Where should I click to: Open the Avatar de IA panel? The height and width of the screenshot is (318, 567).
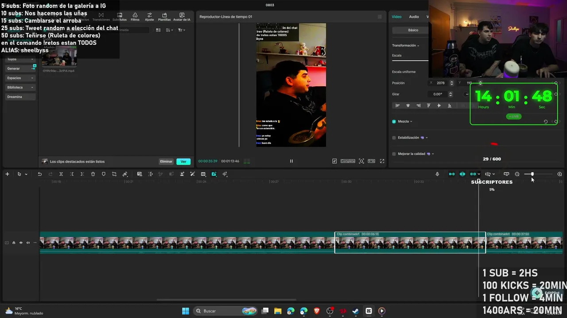[182, 17]
